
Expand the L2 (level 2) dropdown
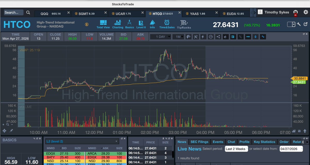82,141
